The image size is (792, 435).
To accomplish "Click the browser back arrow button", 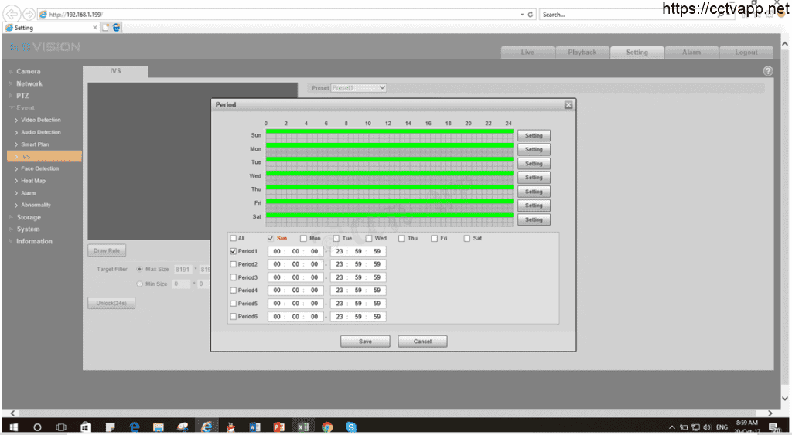I will [x=13, y=14].
